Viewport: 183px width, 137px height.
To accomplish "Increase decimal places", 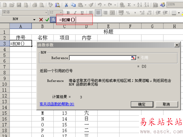I will pos(142,12).
